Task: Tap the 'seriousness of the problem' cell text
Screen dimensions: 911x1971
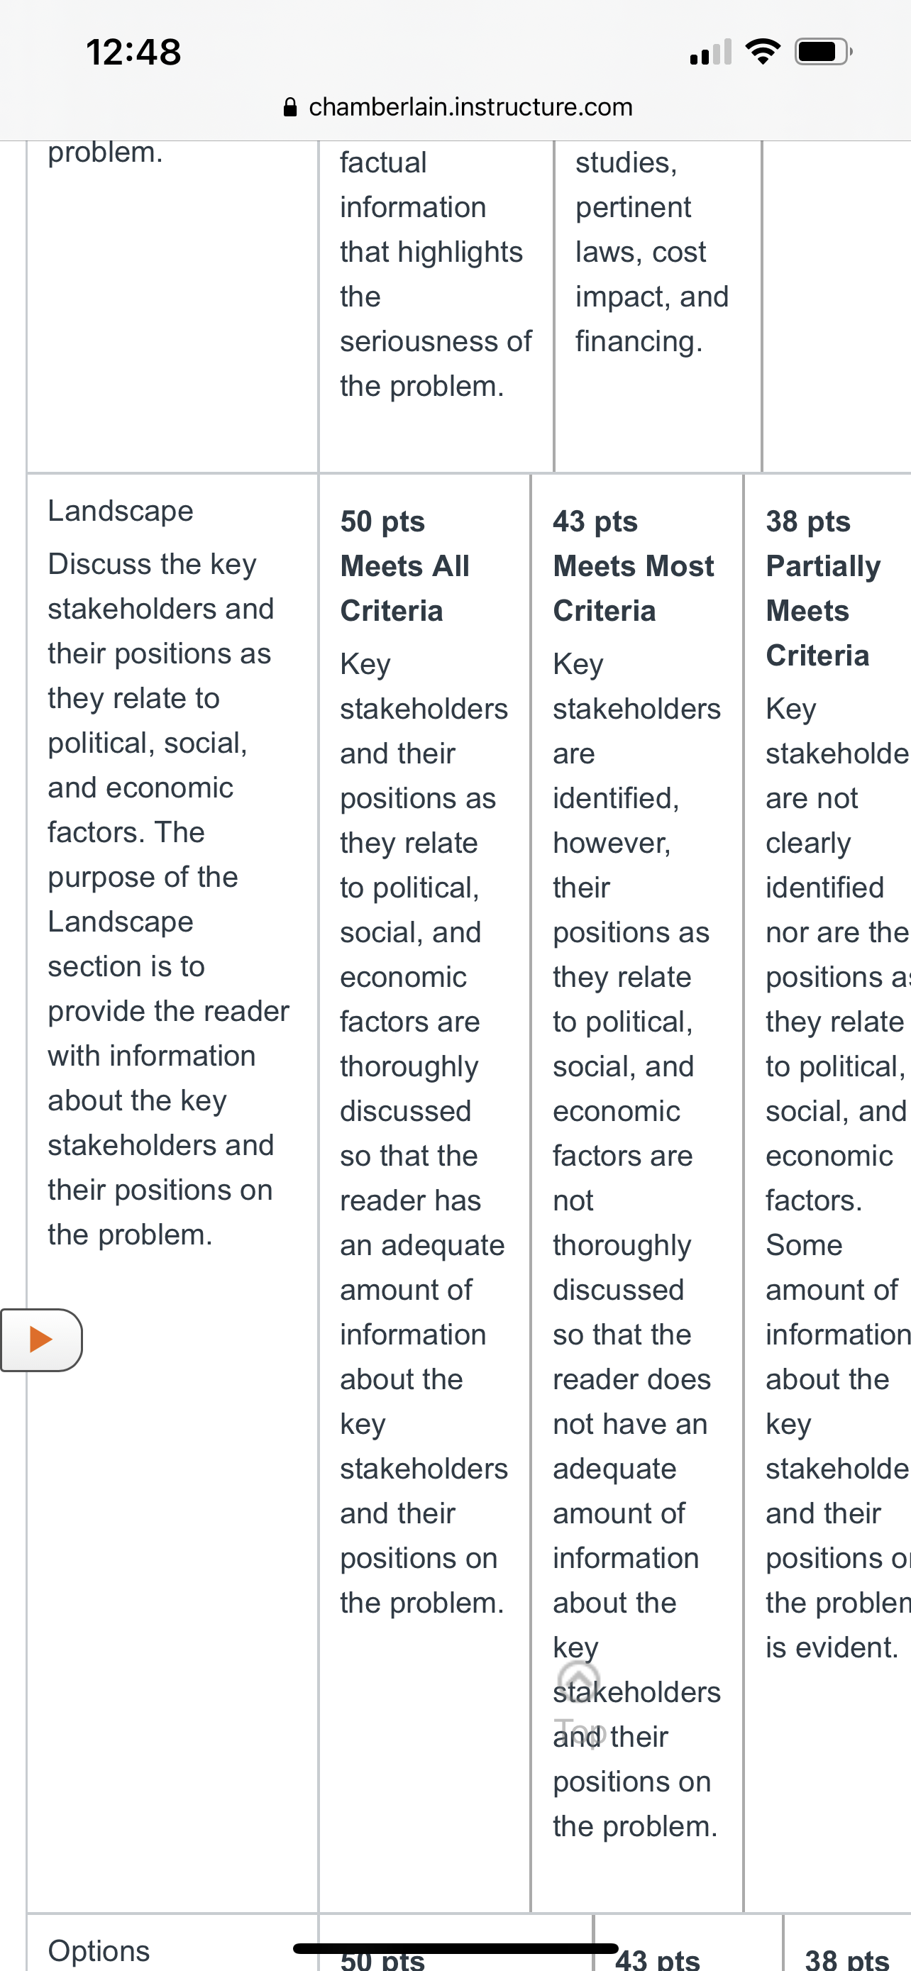Action: [435, 363]
